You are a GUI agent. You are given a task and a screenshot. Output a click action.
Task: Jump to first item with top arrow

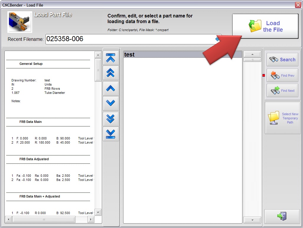pos(111,58)
